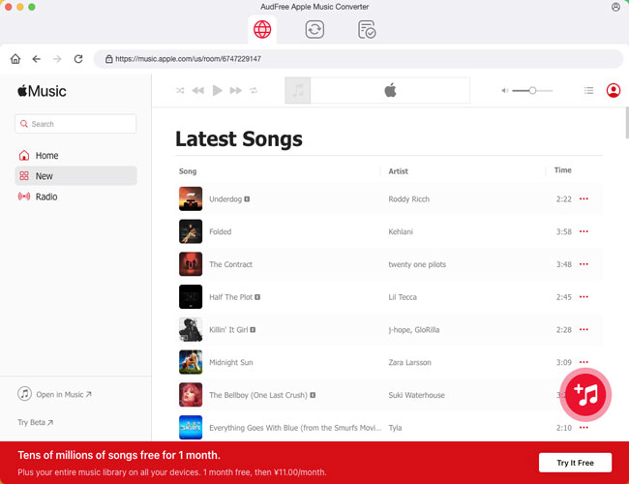Open more options for Everything Goes With Blue

(x=584, y=428)
